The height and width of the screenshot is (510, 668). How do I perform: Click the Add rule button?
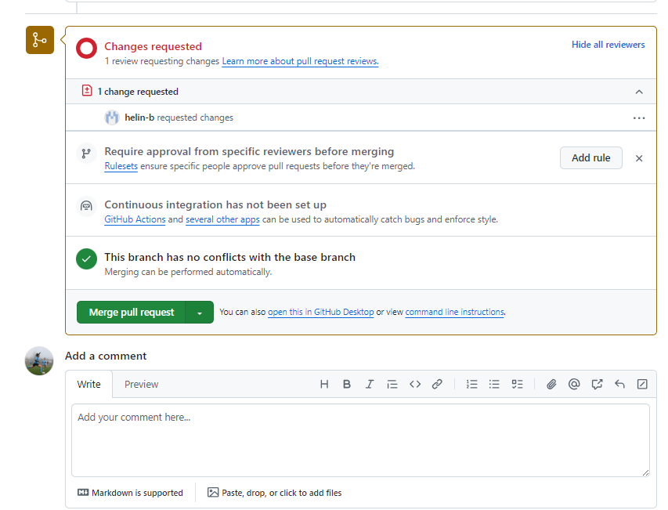tap(590, 157)
